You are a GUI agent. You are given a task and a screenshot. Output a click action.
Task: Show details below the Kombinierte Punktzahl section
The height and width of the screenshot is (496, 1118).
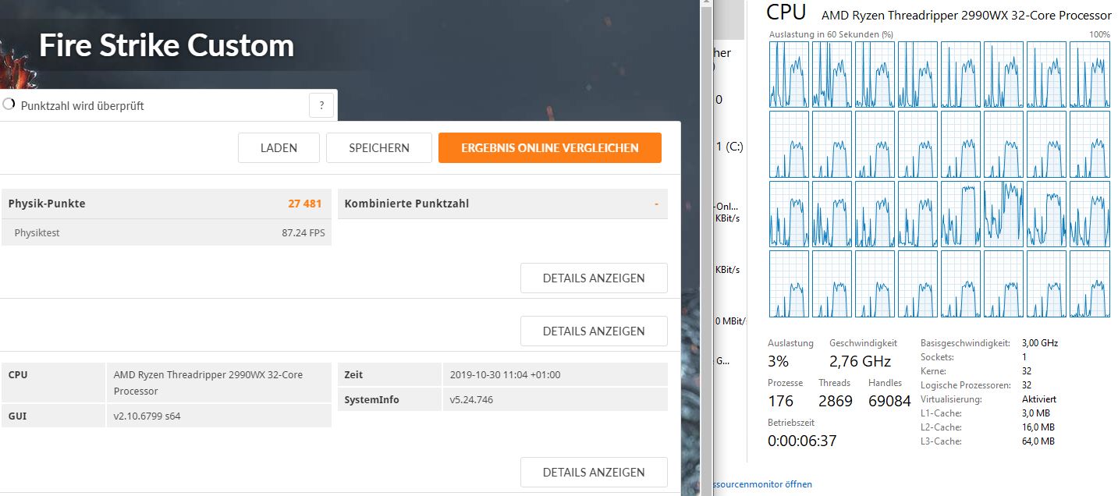click(594, 278)
